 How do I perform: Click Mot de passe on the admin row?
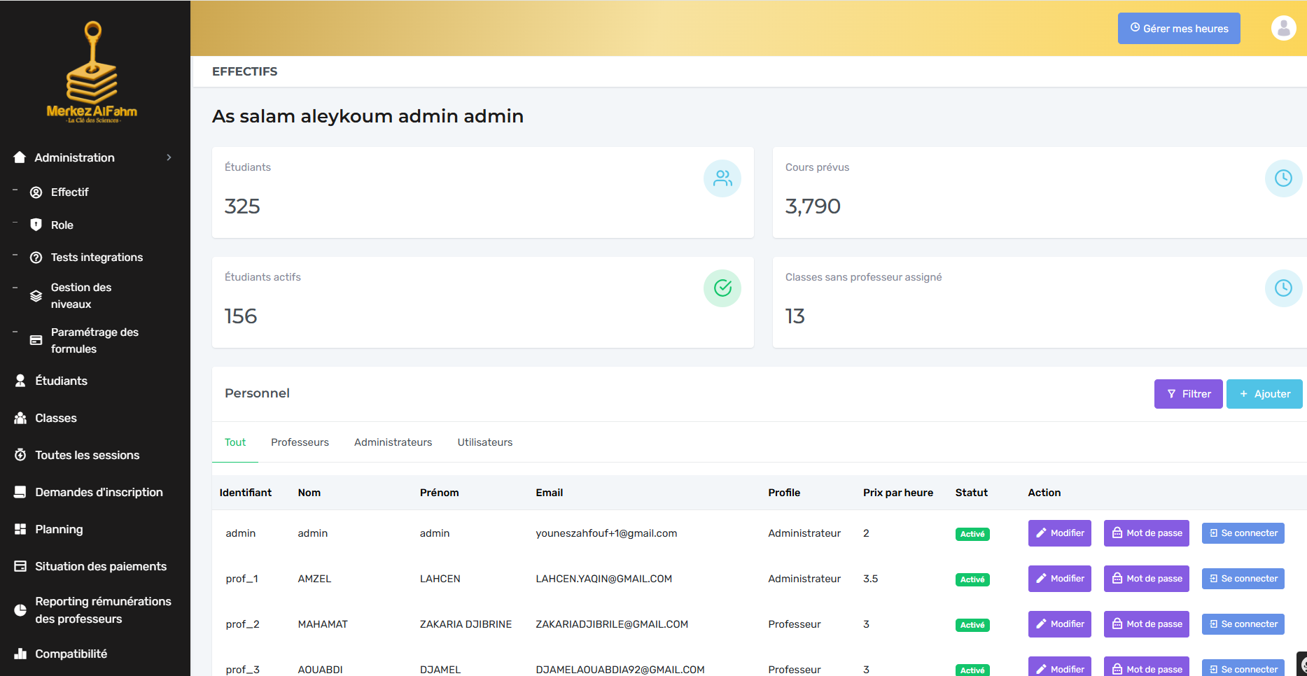point(1146,533)
